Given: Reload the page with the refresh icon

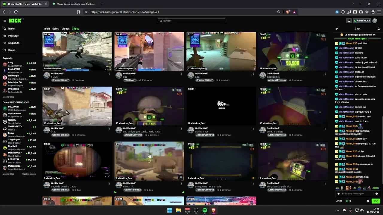Looking at the screenshot, I should 16,12.
